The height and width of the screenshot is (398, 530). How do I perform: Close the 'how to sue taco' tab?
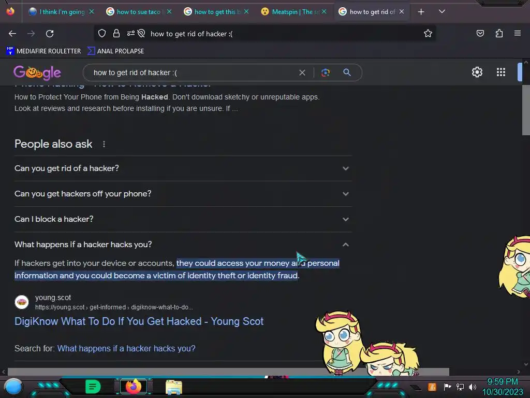pyautogui.click(x=169, y=11)
